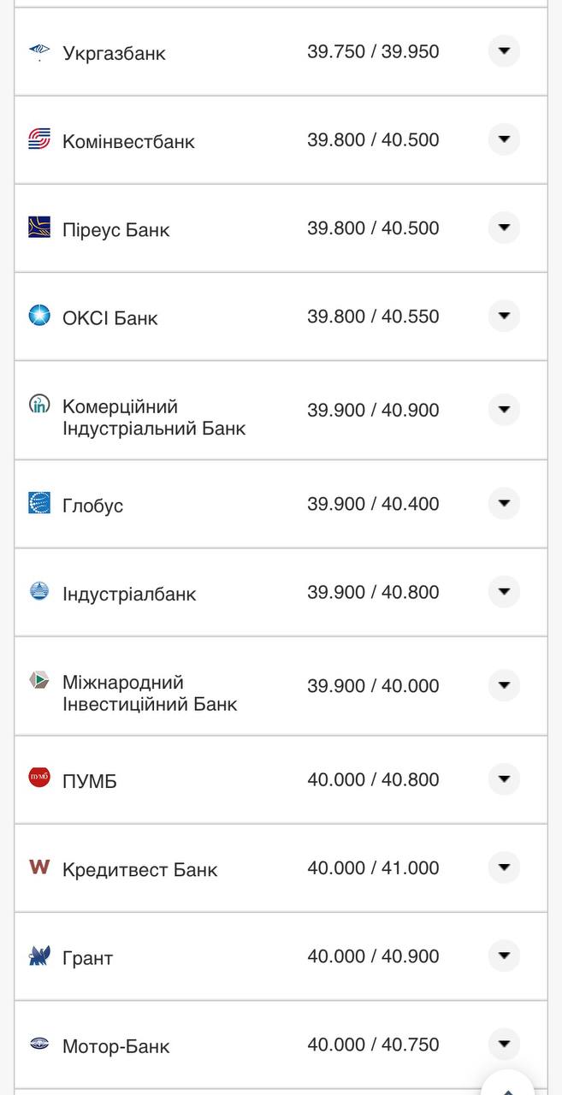562x1095 pixels.
Task: Select the Глобус bank logo
Action: point(38,504)
